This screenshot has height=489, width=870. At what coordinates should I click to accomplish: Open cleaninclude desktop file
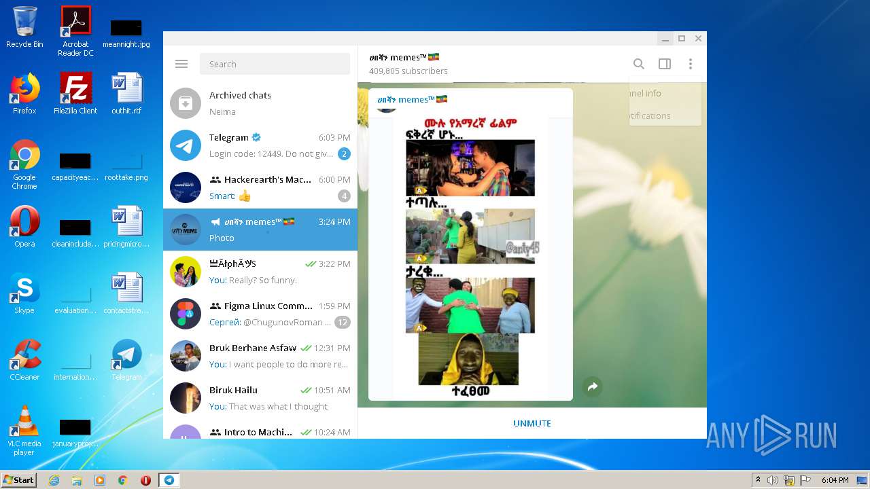pos(75,234)
